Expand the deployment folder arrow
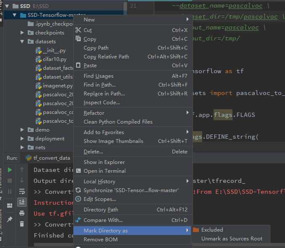 click(x=22, y=139)
